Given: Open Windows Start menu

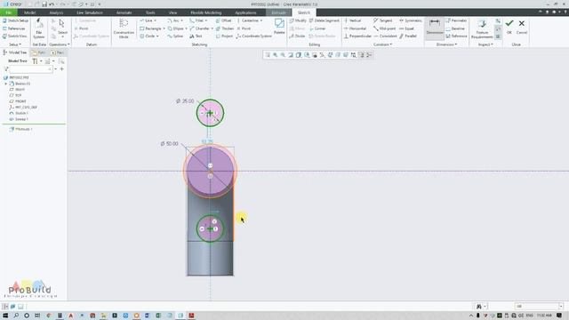Looking at the screenshot, I should (x=5, y=316).
